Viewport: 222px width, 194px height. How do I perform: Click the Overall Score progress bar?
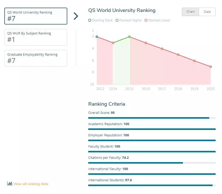pos(152,118)
